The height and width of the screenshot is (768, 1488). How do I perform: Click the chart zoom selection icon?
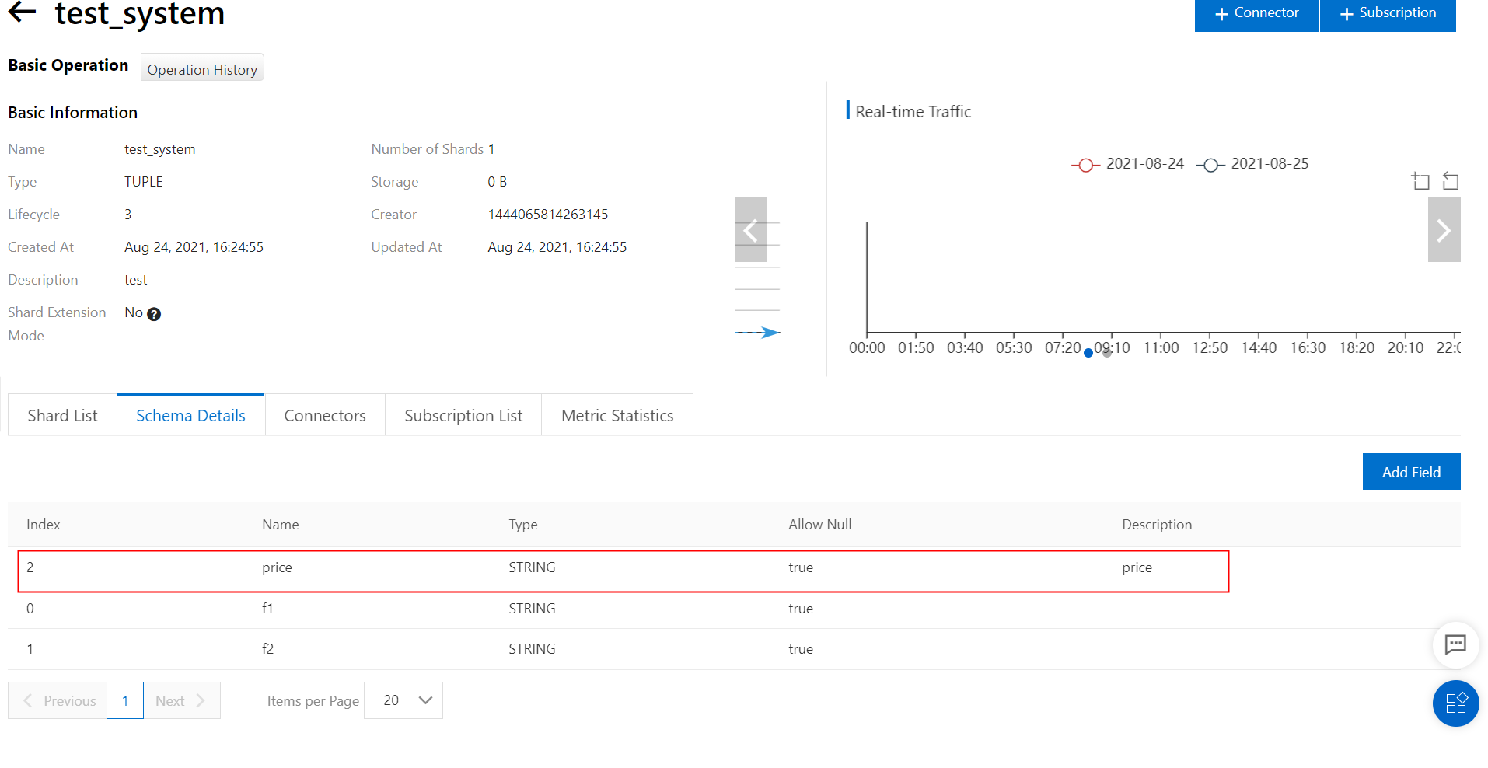(1420, 181)
